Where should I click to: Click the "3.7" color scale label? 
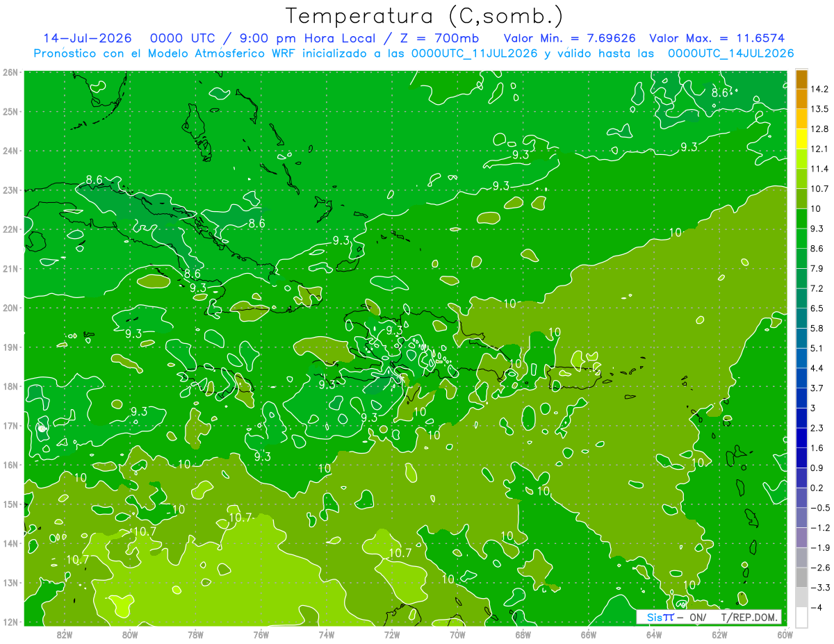pyautogui.click(x=817, y=388)
